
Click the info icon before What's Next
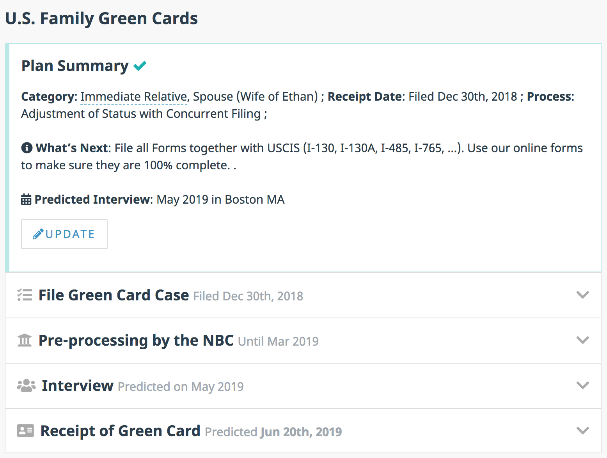pyautogui.click(x=27, y=148)
